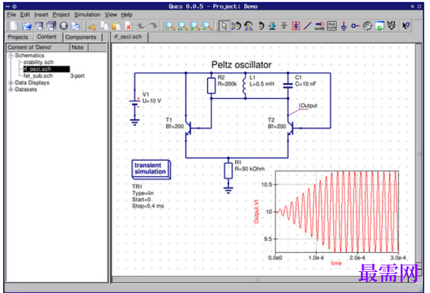Open fet_sub.sch schematic file
The width and height of the screenshot is (430, 293).
click(38, 76)
